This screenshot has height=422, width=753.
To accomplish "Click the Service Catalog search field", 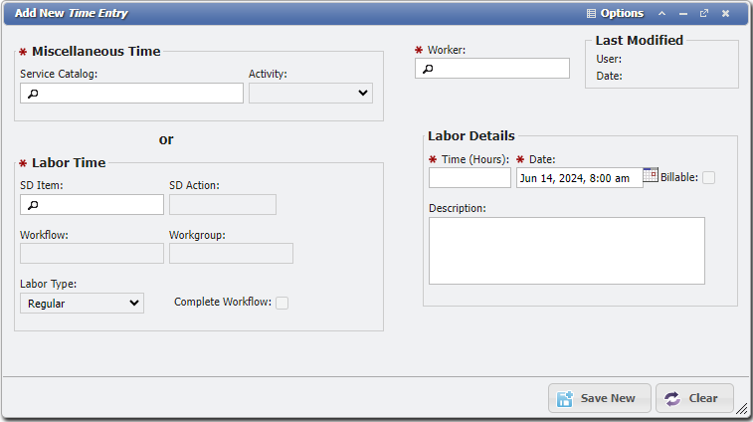I will click(131, 94).
